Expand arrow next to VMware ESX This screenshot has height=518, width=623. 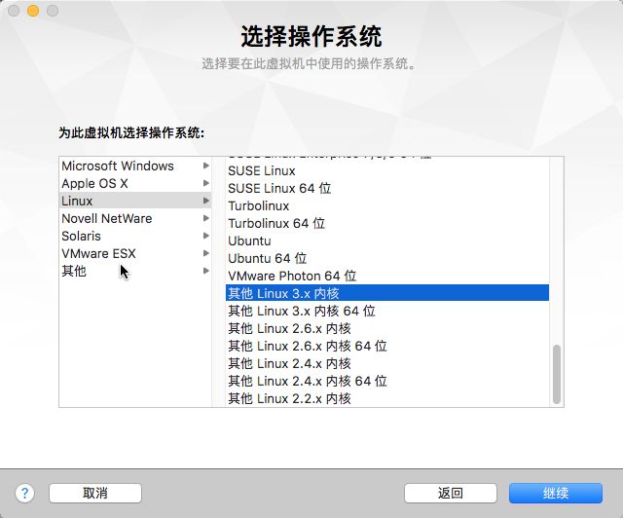(x=205, y=253)
